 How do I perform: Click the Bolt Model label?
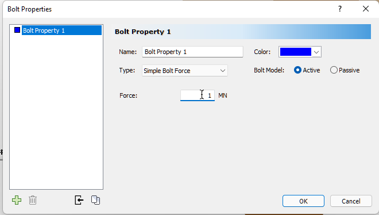pyautogui.click(x=269, y=70)
